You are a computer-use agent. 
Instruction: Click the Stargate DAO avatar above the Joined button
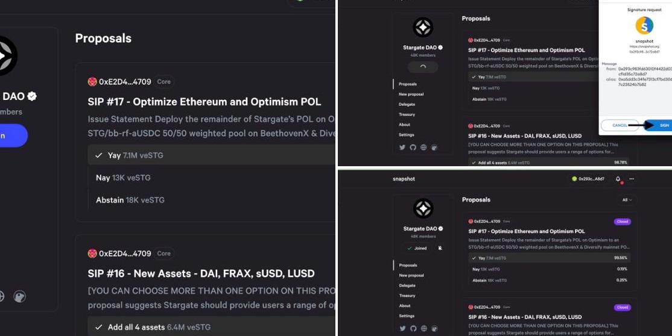pos(422,208)
